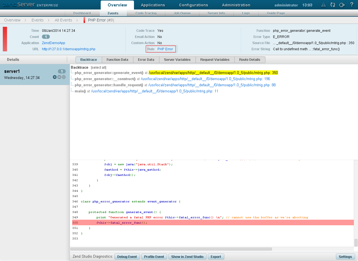
Task: Open the Server Variables tab
Action: tap(177, 60)
